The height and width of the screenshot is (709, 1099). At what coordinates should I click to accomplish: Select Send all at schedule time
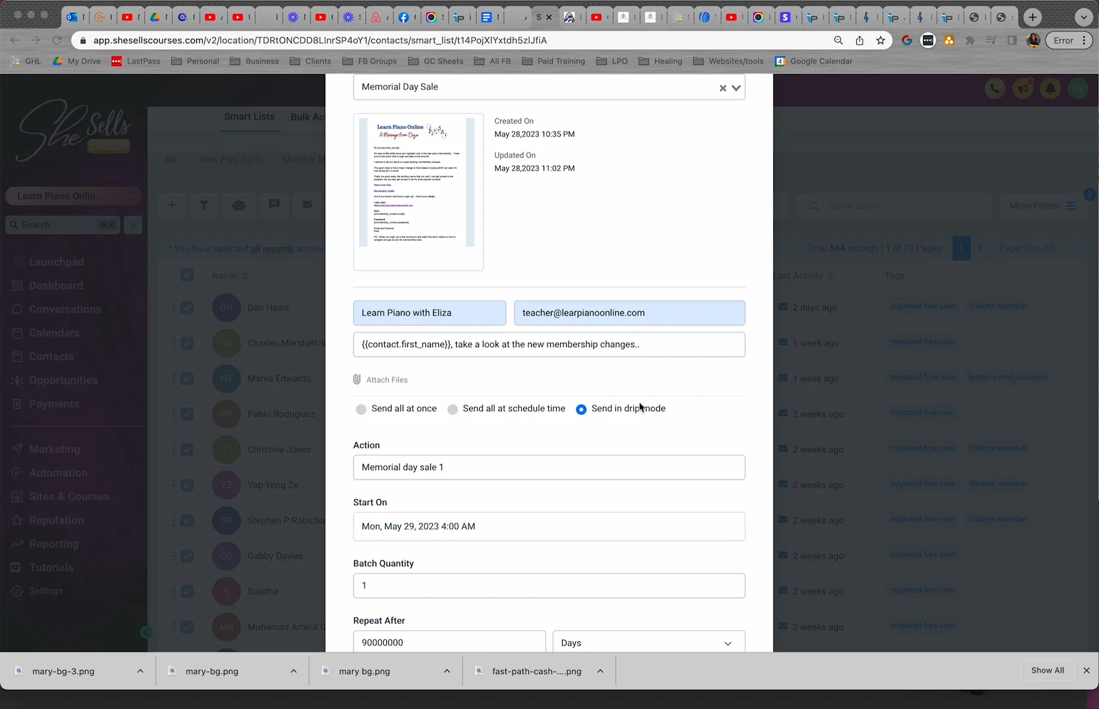(x=452, y=409)
